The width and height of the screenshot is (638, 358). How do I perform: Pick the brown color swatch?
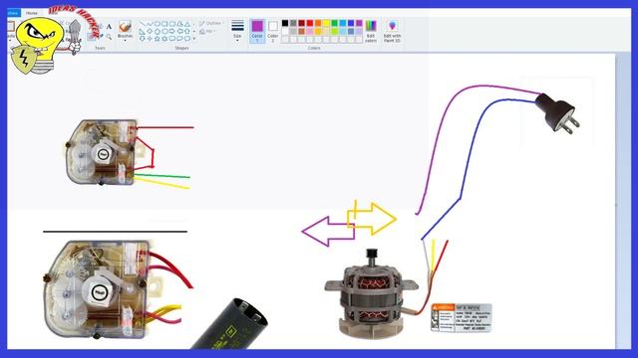301,31
